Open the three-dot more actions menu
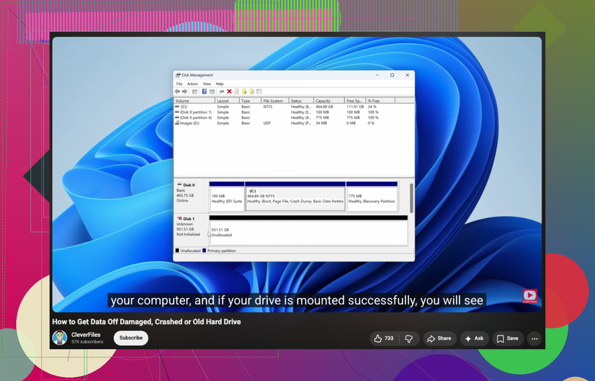Image resolution: width=595 pixels, height=381 pixels. [535, 338]
